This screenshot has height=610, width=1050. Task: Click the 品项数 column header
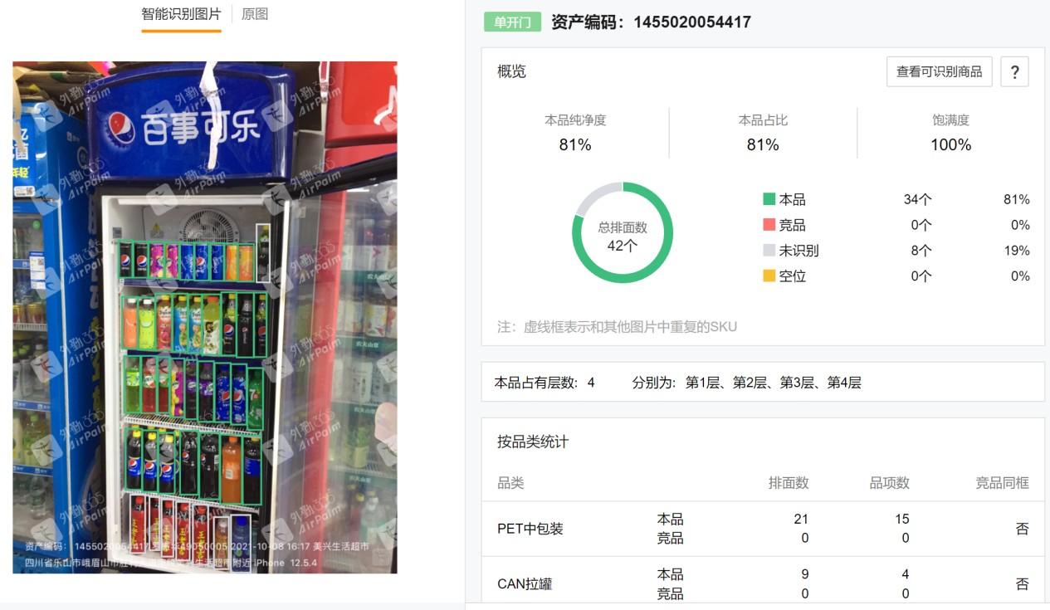[889, 482]
